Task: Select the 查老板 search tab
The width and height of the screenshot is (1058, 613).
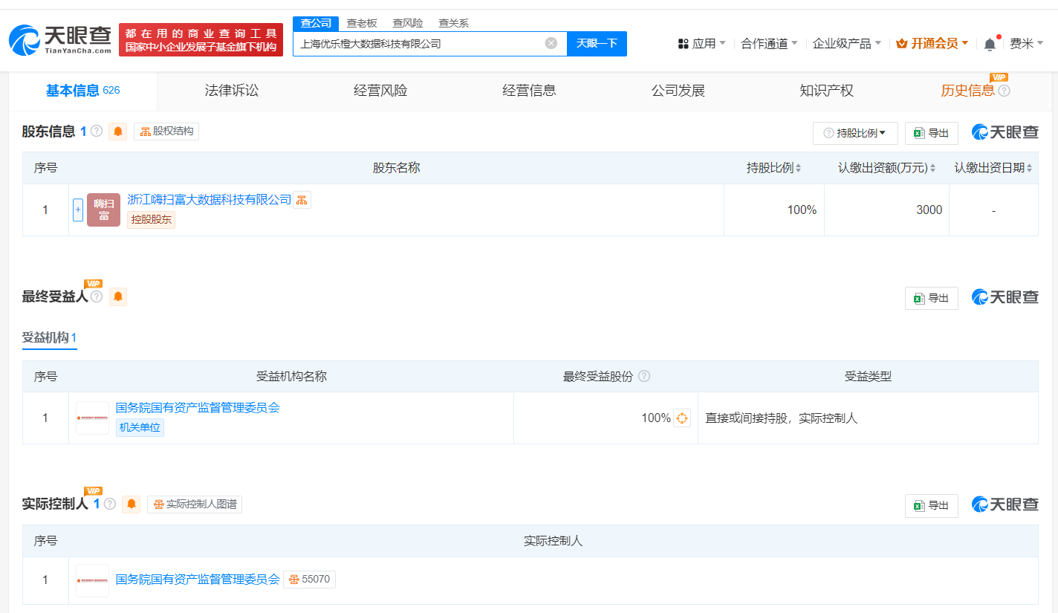Action: [362, 23]
